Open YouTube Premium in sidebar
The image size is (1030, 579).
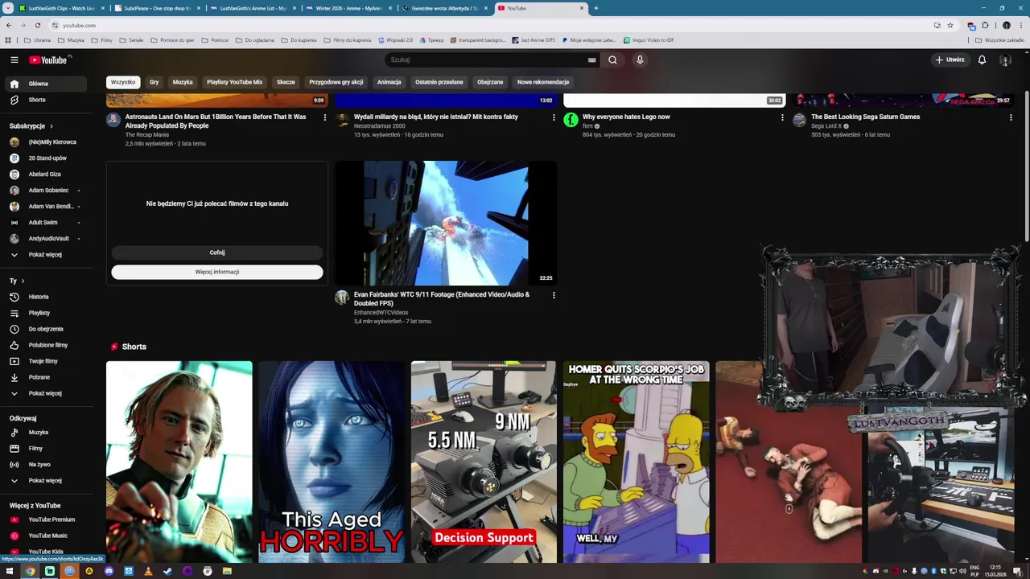coord(47,519)
